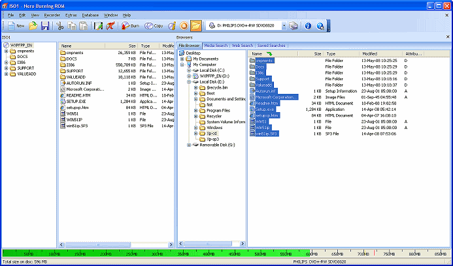Sort browser list by Modified column
The image size is (453, 266).
coord(380,53)
